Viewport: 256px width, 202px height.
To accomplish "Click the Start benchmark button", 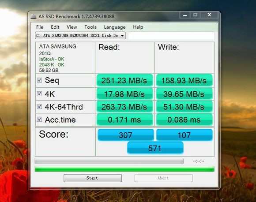I will (93, 178).
